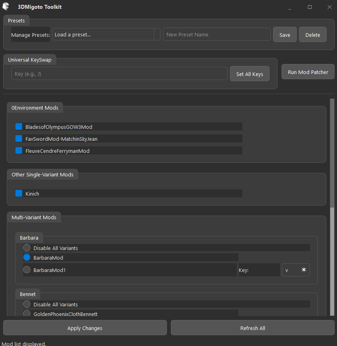Select the BarbaraMod1 variant
Image resolution: width=337 pixels, height=346 pixels.
(x=26, y=270)
